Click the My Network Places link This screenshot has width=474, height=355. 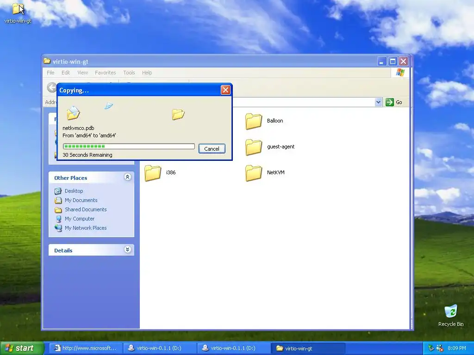pyautogui.click(x=86, y=228)
